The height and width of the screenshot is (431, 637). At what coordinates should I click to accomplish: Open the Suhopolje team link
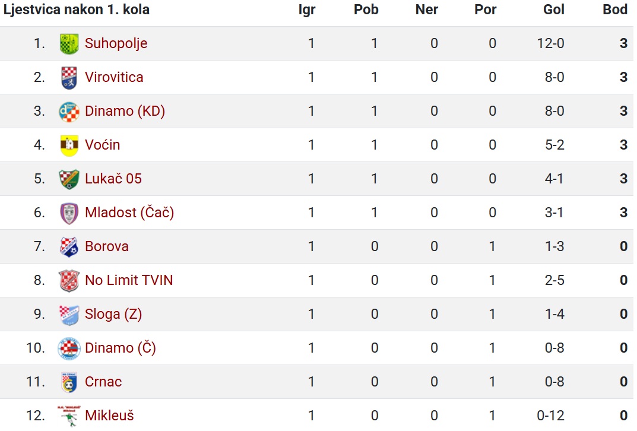pyautogui.click(x=116, y=43)
